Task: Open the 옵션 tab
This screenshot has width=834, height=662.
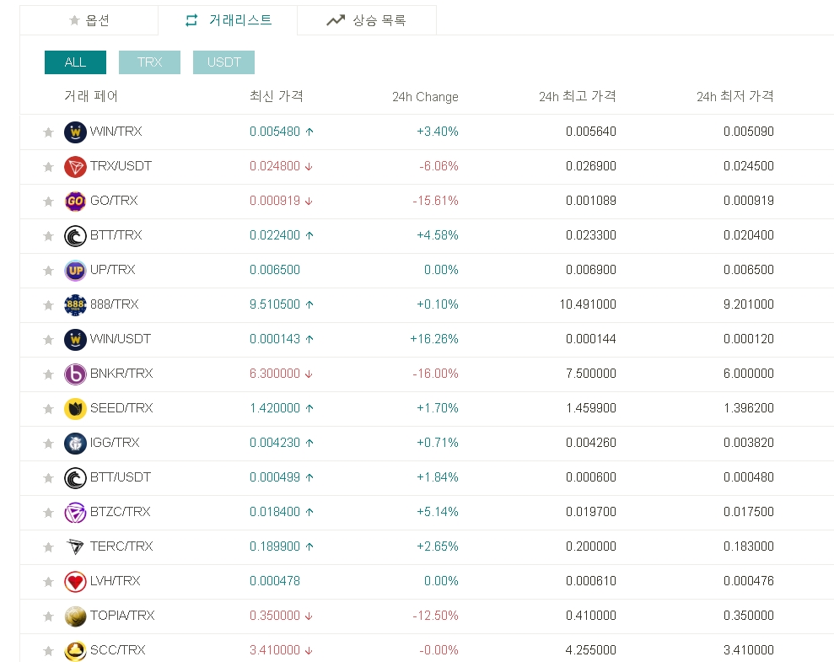Action: pyautogui.click(x=89, y=20)
